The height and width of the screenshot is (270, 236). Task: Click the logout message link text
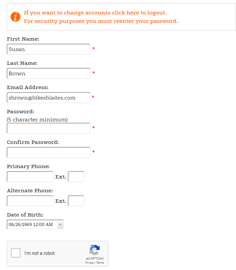95,13
